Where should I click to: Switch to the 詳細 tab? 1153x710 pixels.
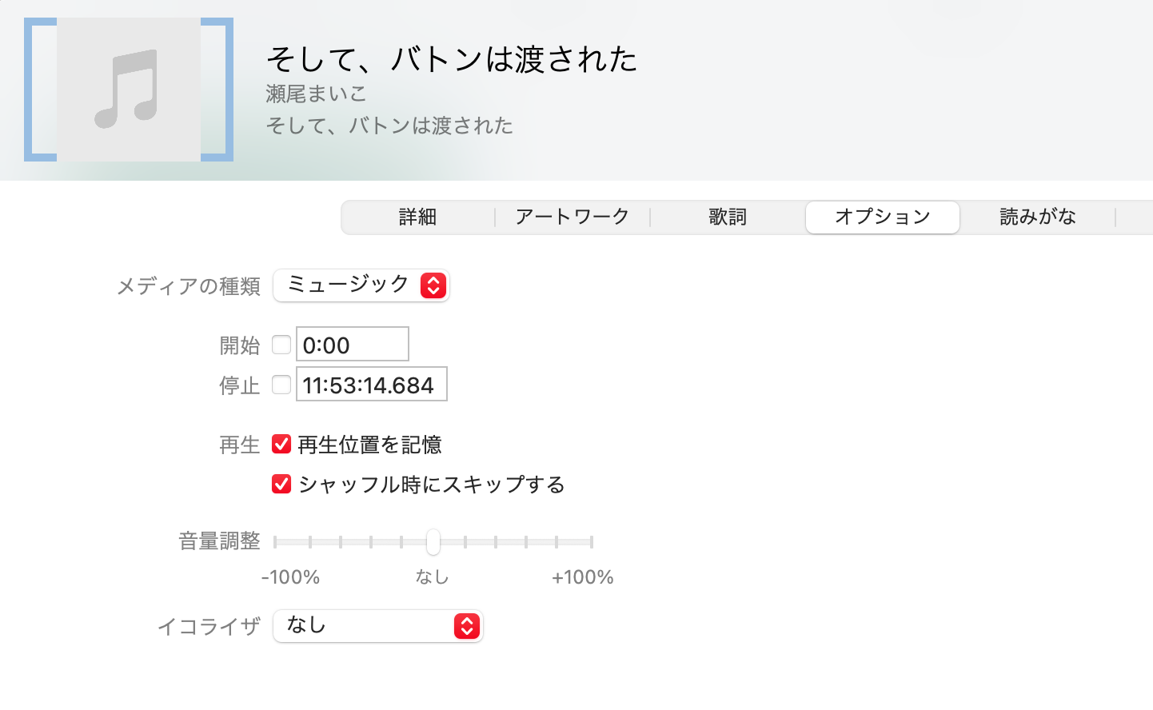[x=417, y=217]
